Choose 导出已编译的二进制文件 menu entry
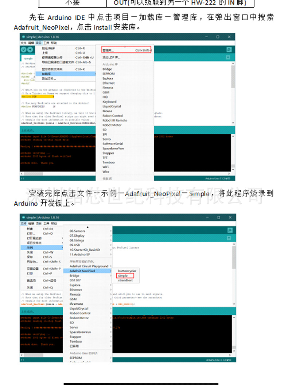Viewport: 288px width, 385px height. pos(65,62)
